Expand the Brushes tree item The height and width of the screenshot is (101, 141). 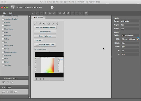coord(3,22)
